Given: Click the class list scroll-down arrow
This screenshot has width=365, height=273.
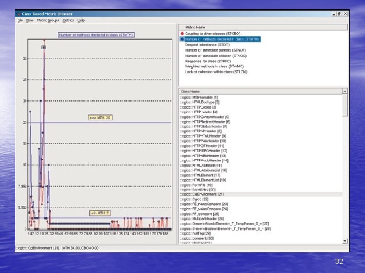Looking at the screenshot, I should point(345,241).
